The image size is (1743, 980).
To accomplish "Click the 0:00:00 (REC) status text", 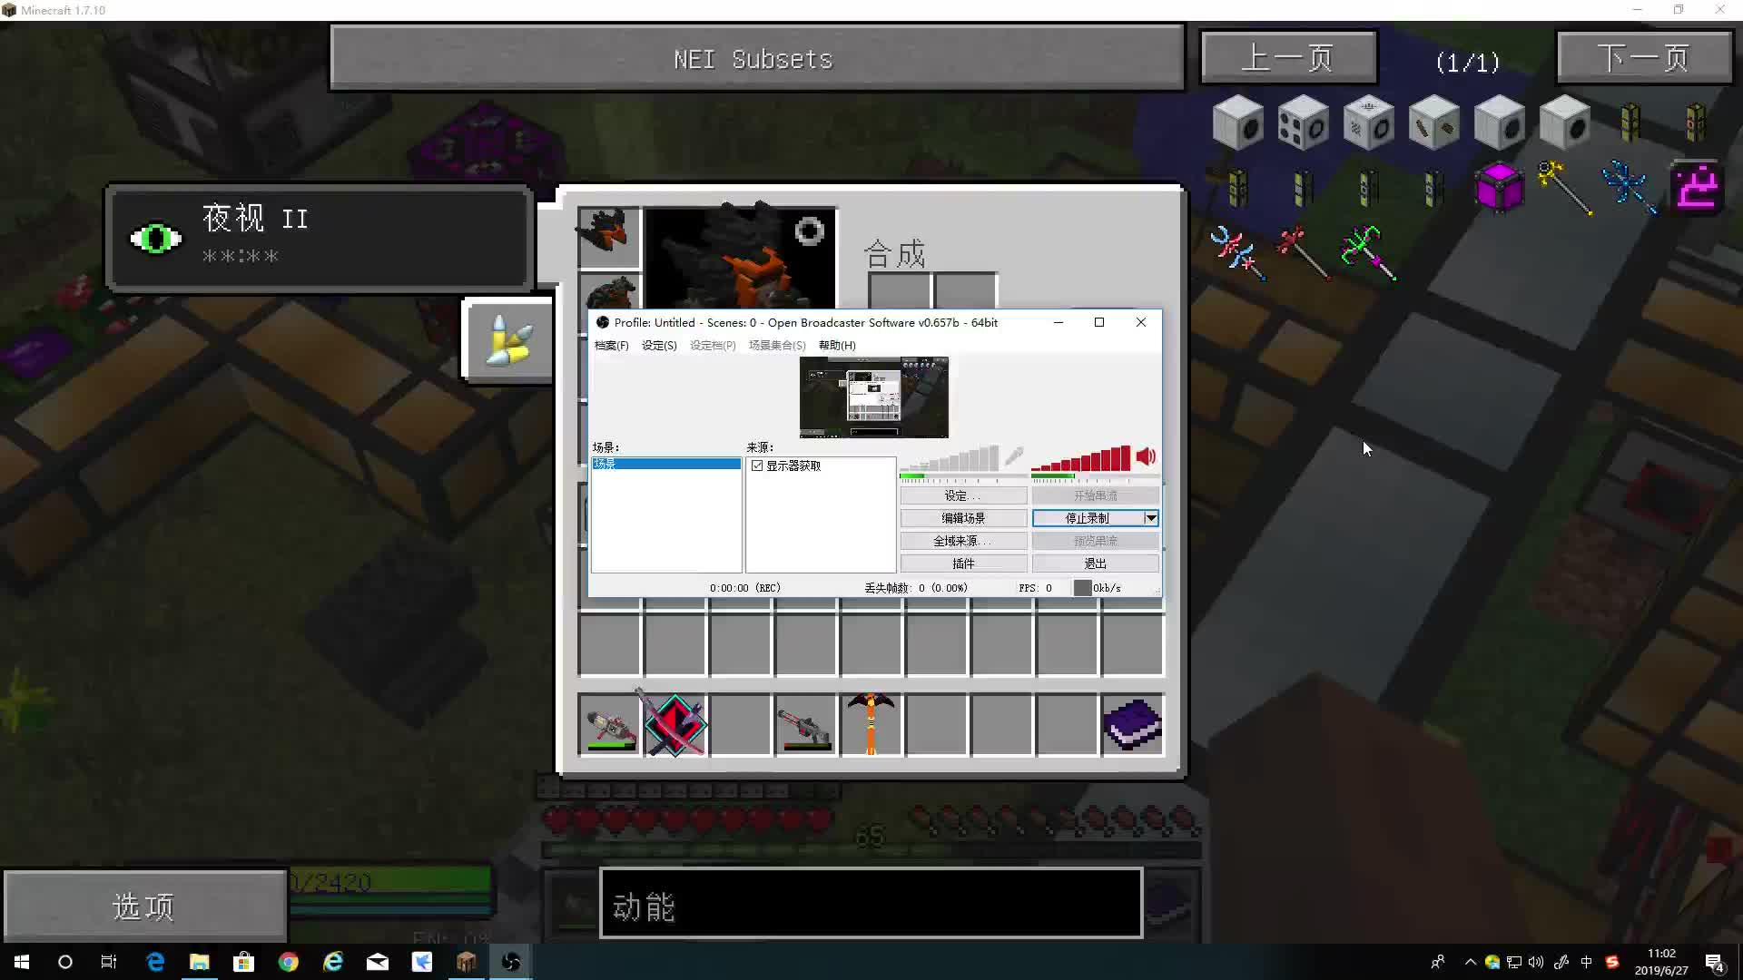I will click(744, 588).
